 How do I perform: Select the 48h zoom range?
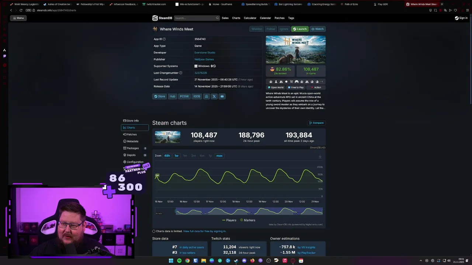click(x=167, y=156)
